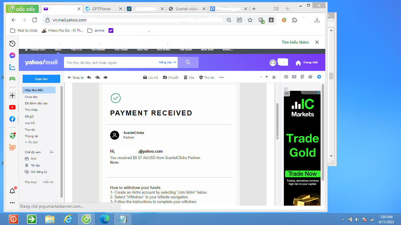Hide the views section with Ẩn
The image size is (401, 225).
52,152
